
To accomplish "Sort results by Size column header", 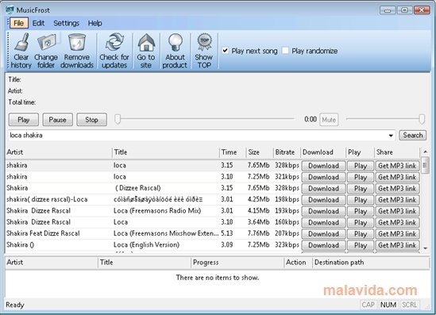I will [x=260, y=152].
